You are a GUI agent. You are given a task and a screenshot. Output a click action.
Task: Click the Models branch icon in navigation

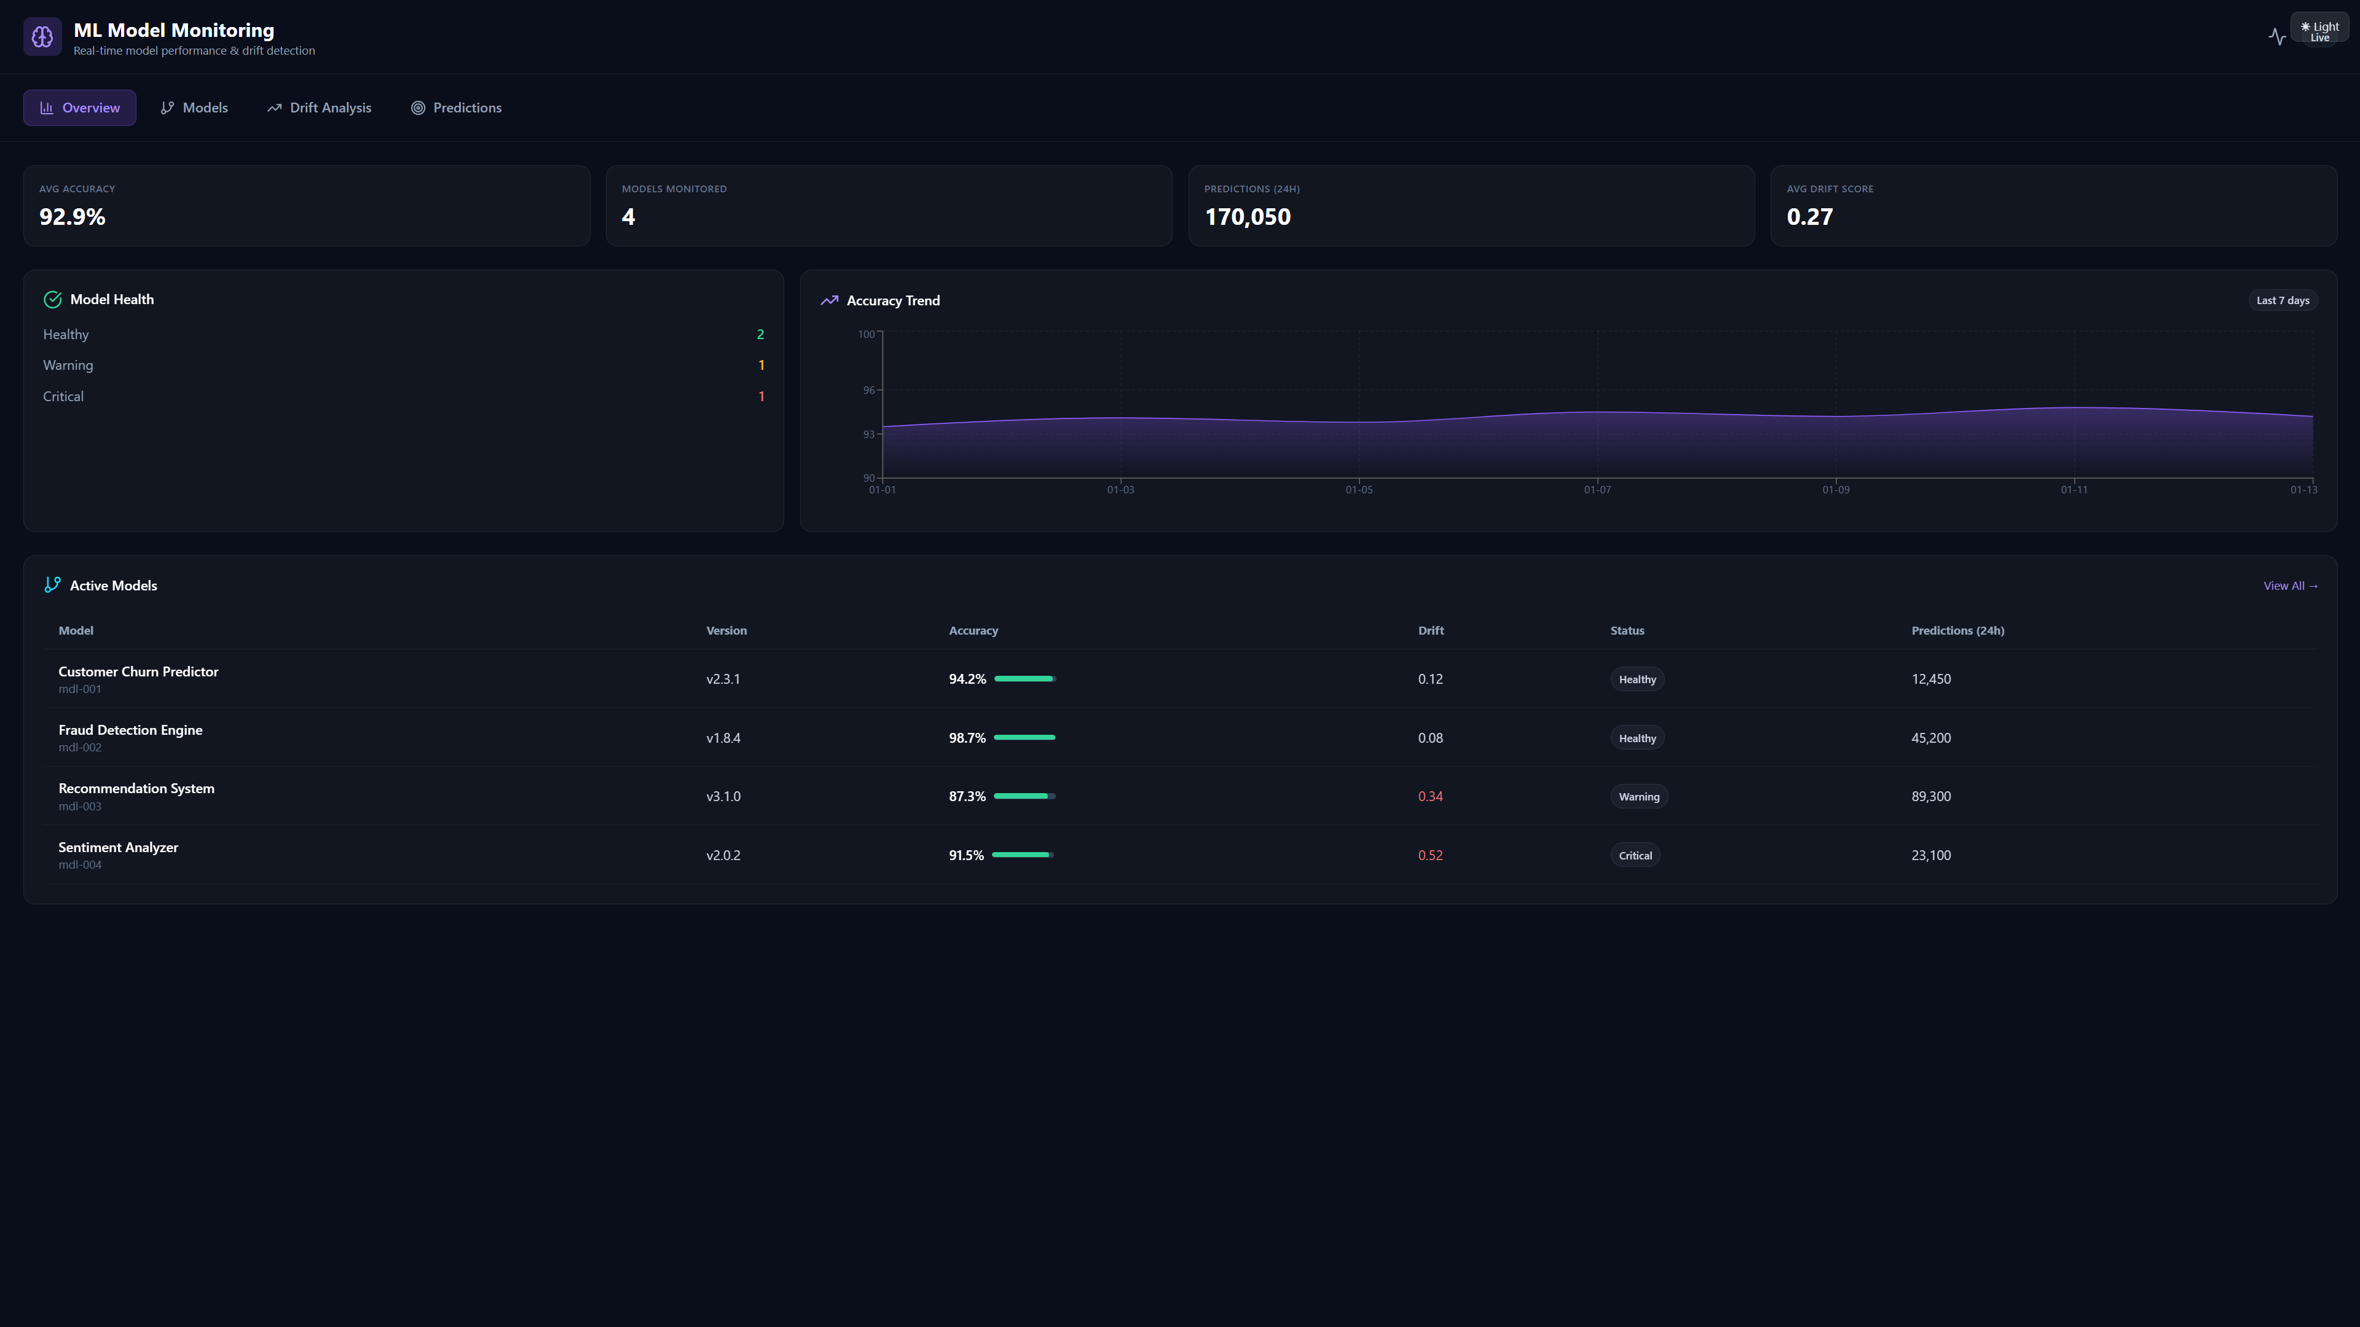coord(168,107)
